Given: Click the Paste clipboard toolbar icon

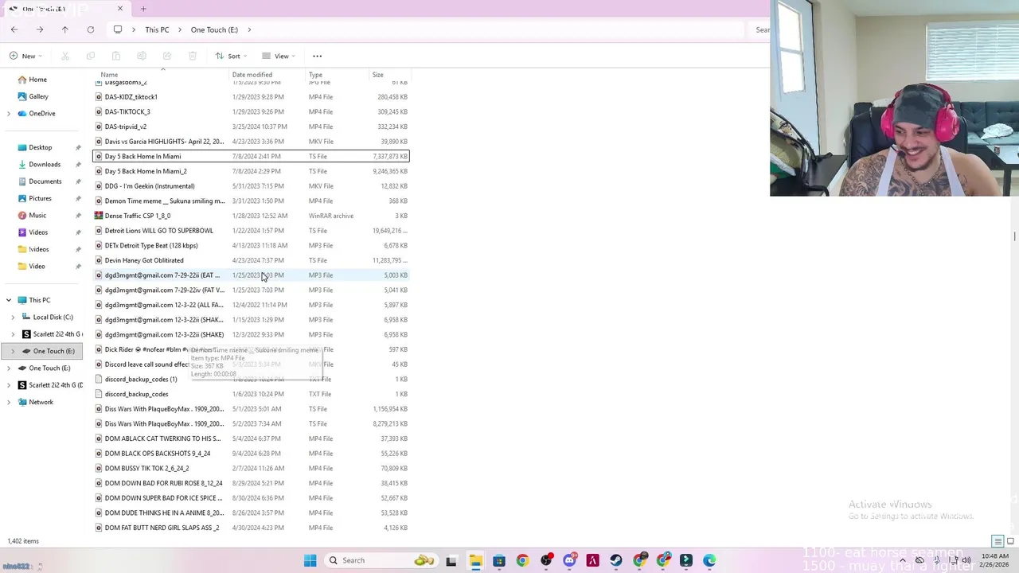Looking at the screenshot, I should coord(116,56).
